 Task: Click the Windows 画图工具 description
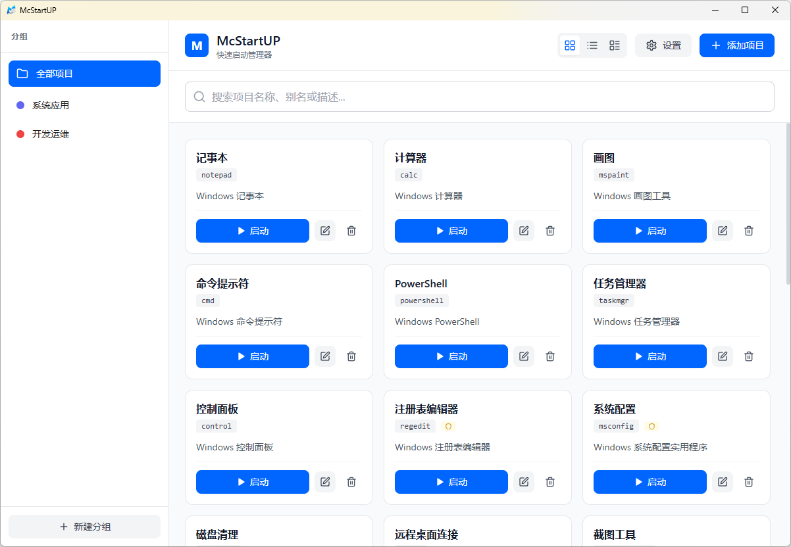click(632, 196)
